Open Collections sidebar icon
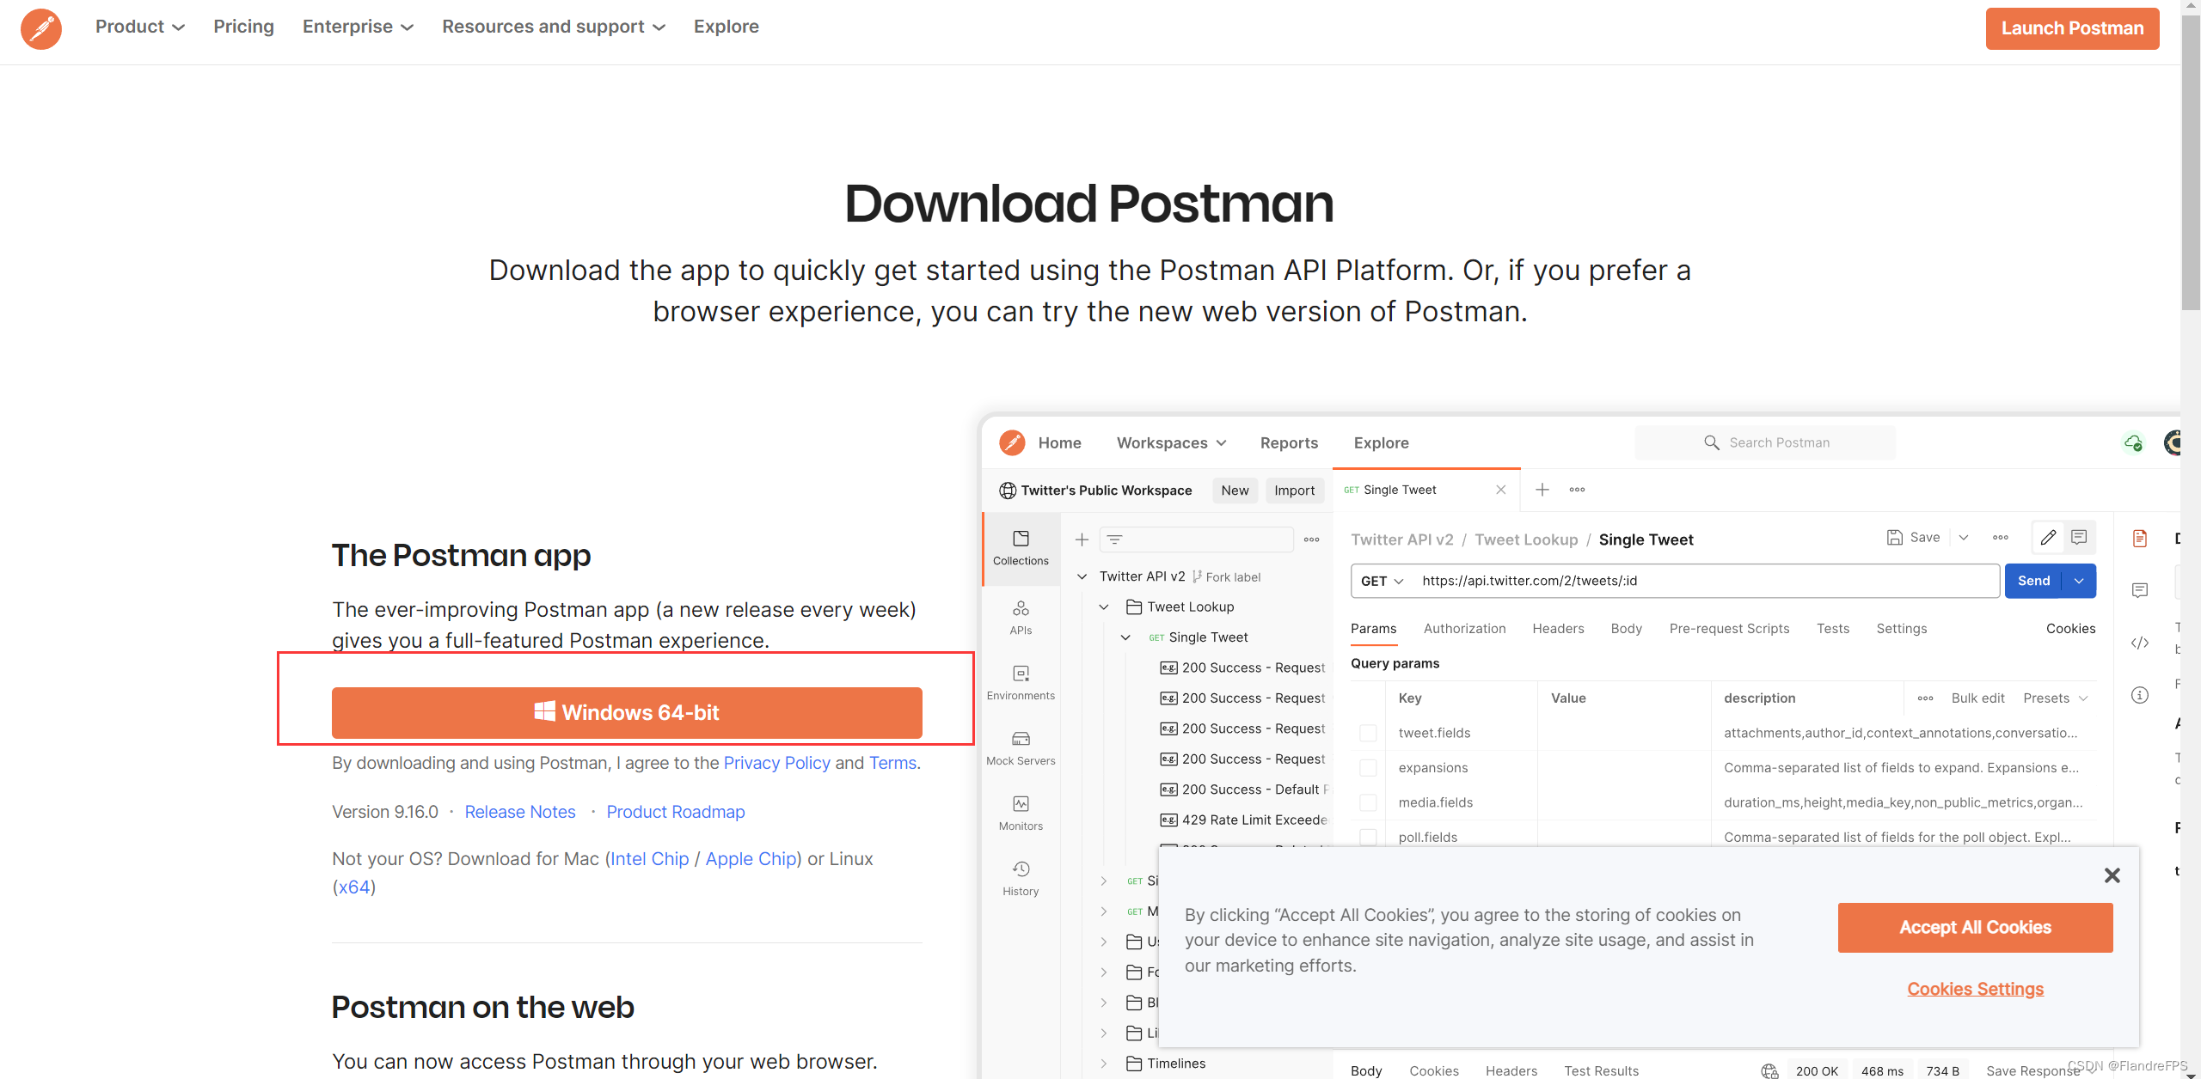 pyautogui.click(x=1021, y=547)
